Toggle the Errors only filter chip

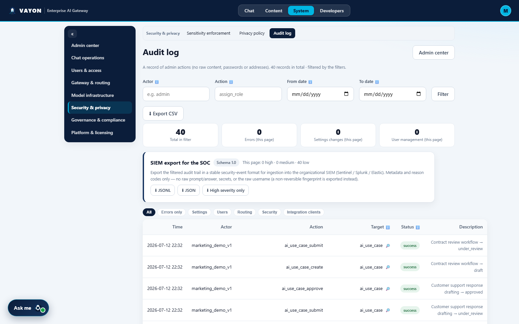pos(172,212)
